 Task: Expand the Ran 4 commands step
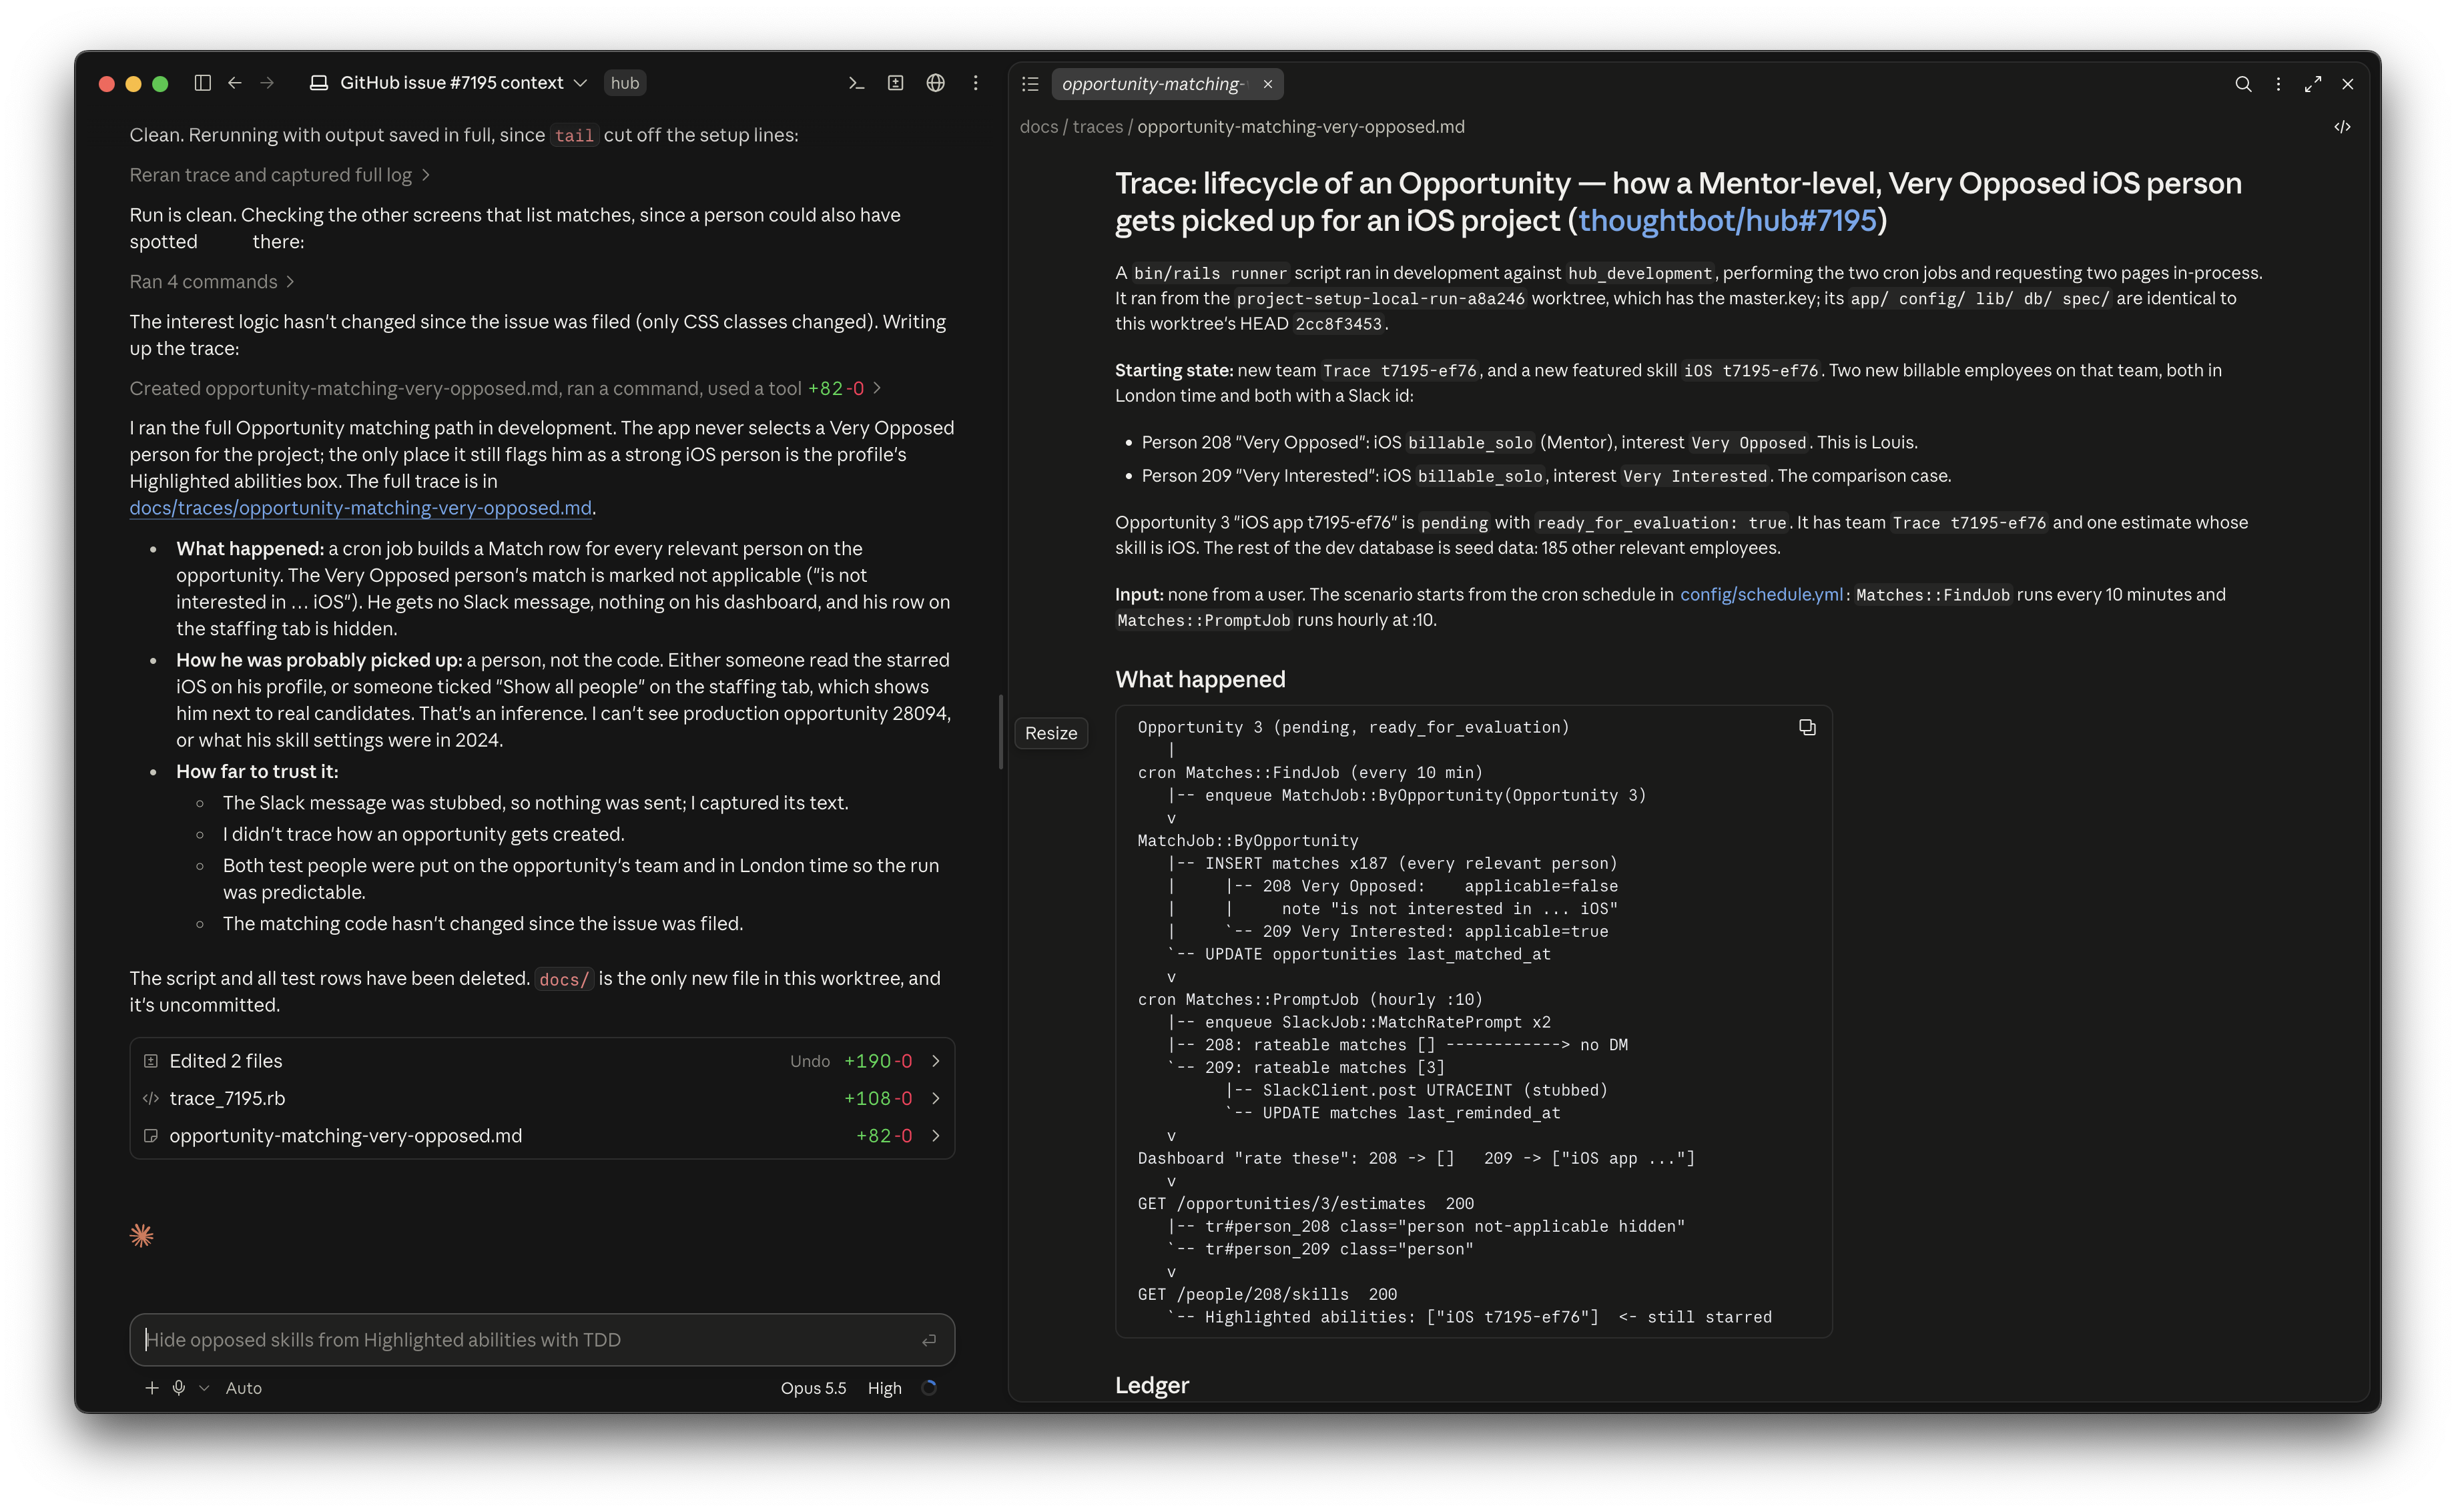pos(212,282)
